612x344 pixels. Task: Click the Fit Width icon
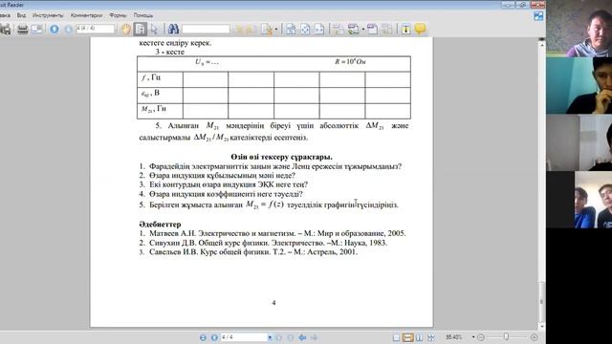(x=319, y=30)
